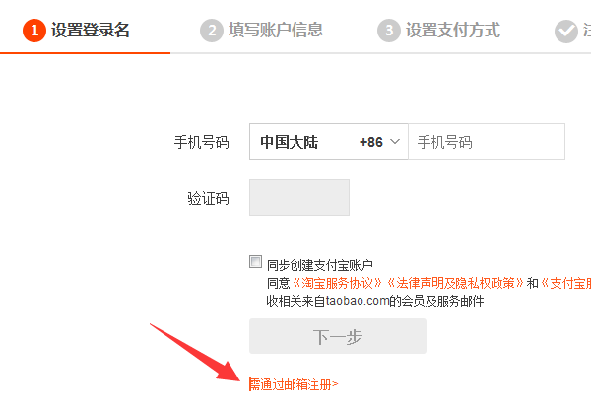Click the gray step 2 circle icon

[212, 31]
